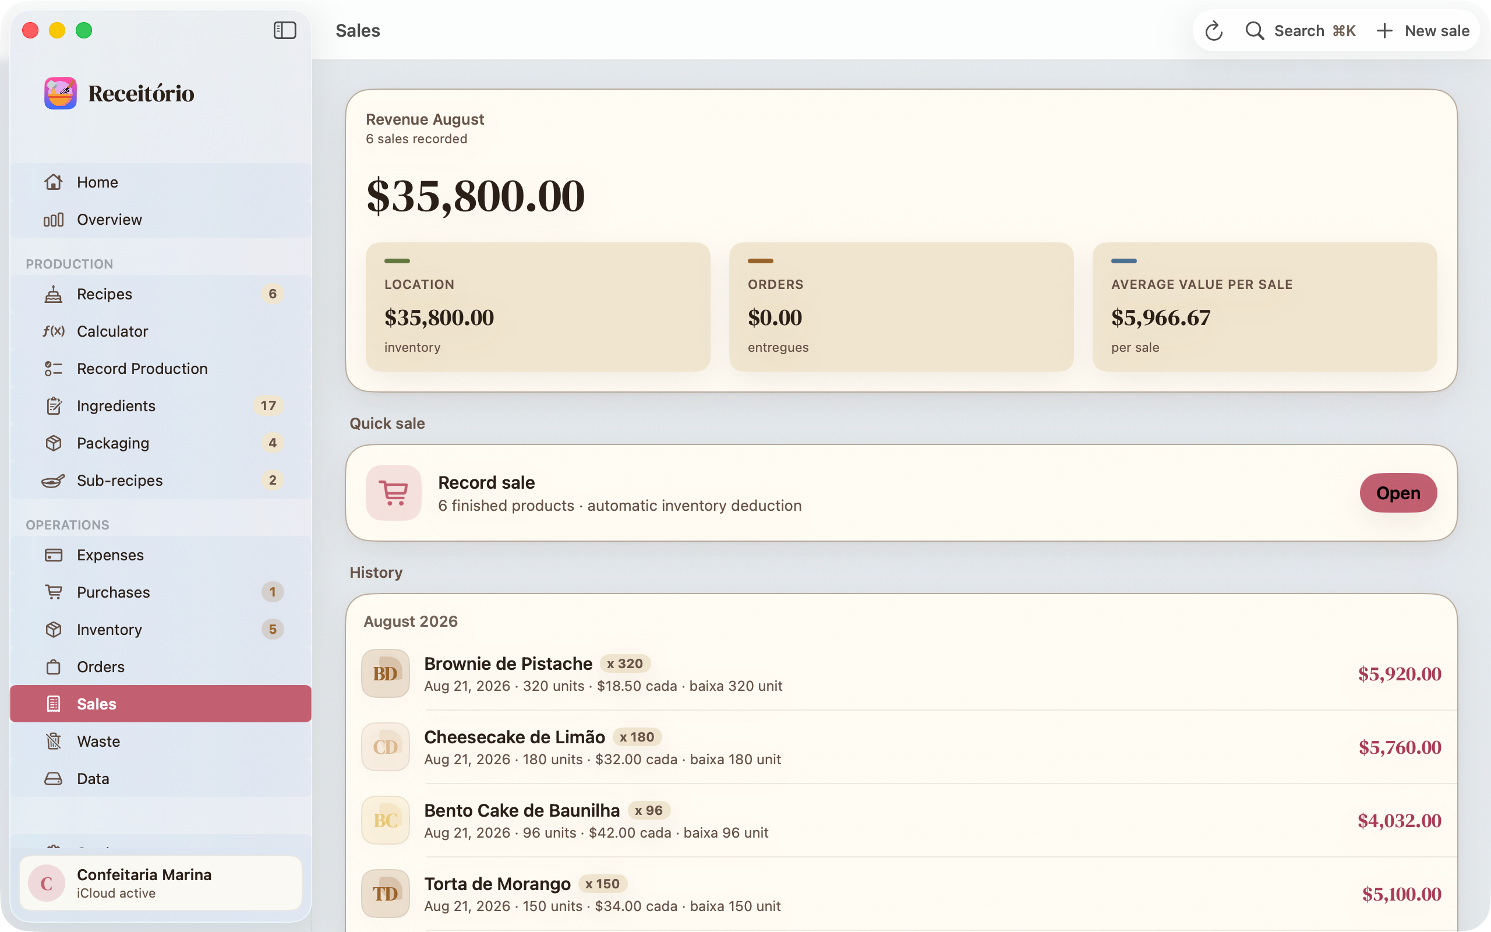Click the Brownie de Pistache sale title
1491x932 pixels.
pyautogui.click(x=508, y=663)
